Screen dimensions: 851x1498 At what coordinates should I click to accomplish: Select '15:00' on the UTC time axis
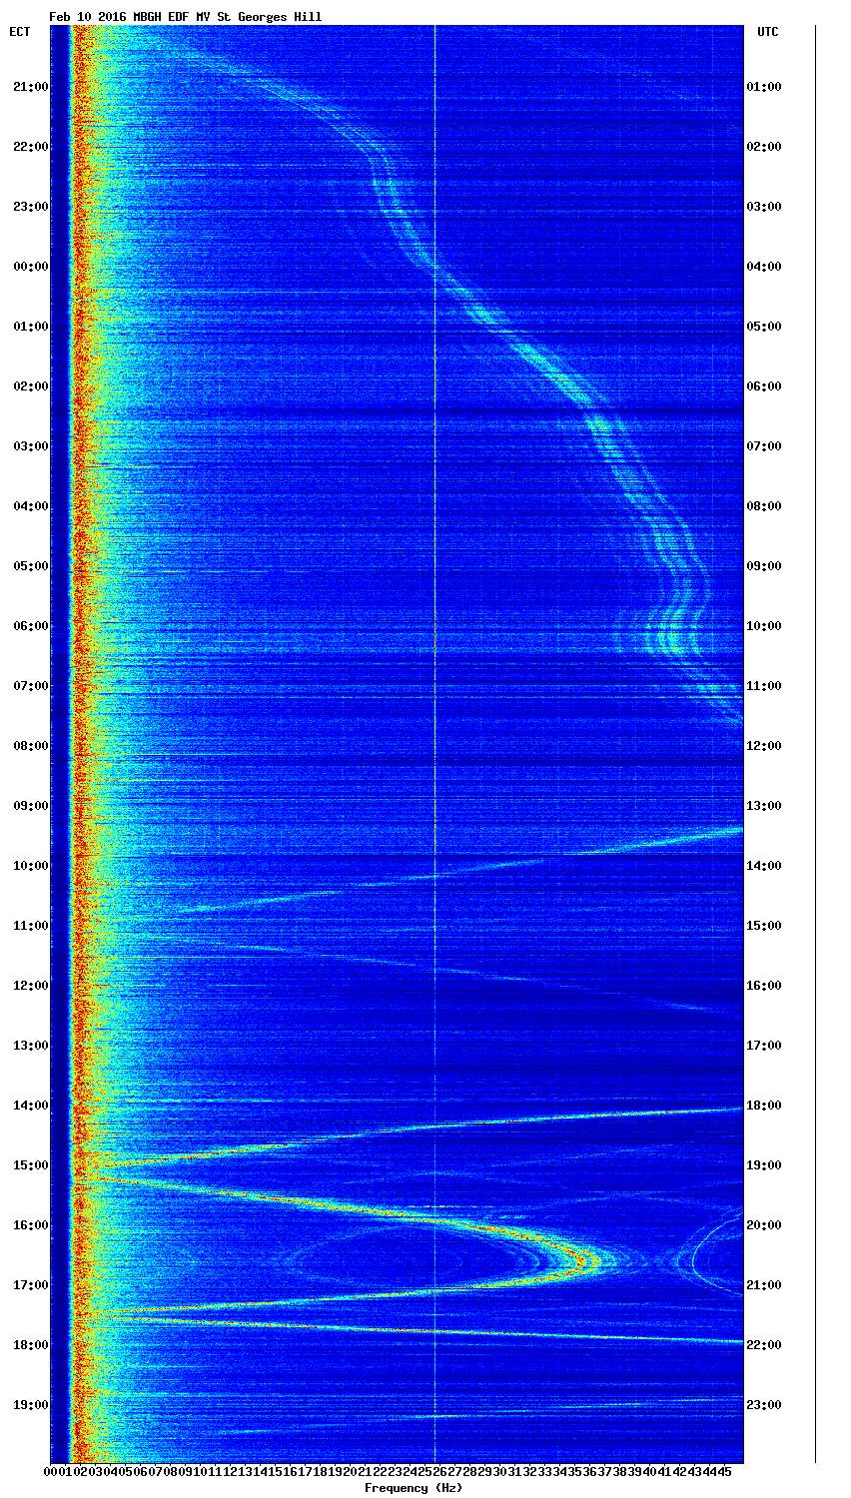click(x=764, y=926)
